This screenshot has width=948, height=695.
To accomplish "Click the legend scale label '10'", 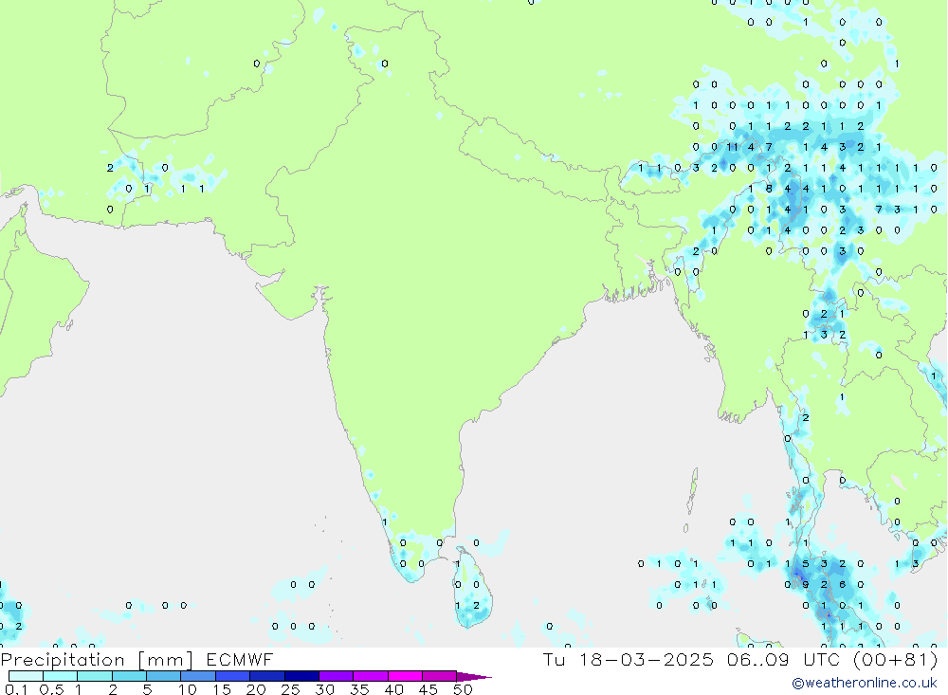I will coord(188,689).
